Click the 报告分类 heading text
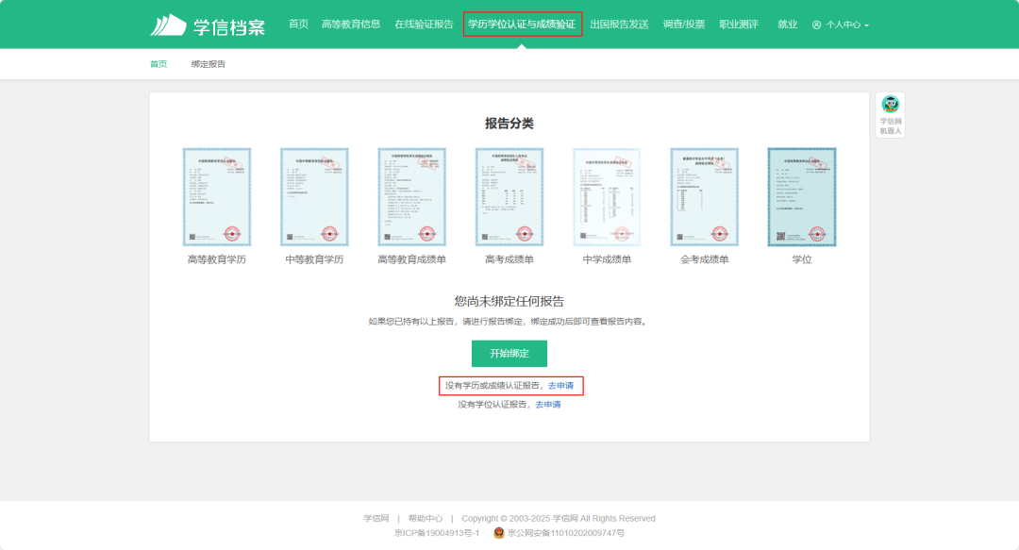 pyautogui.click(x=509, y=124)
